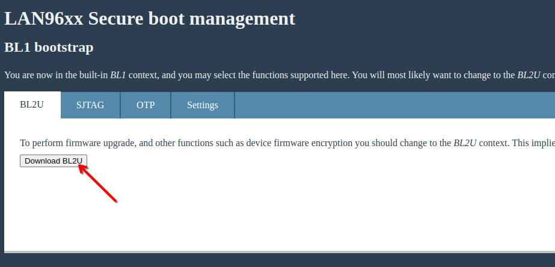
Task: Switch to the SJTAG tab
Action: point(90,105)
